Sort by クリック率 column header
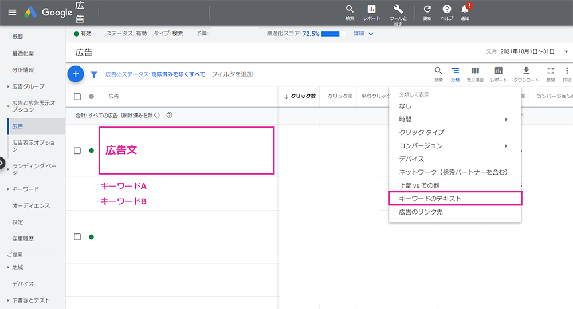 (x=340, y=96)
